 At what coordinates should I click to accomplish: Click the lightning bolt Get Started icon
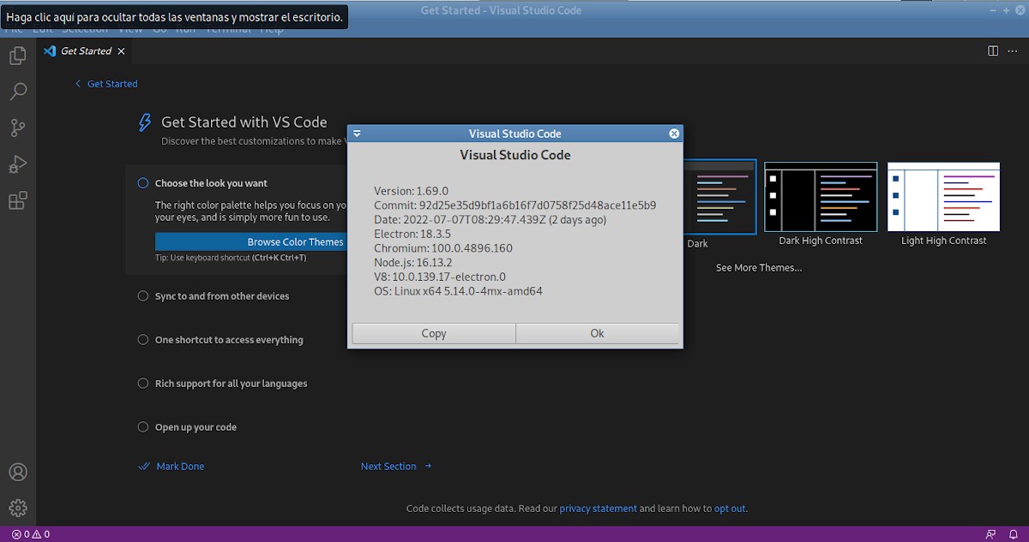146,123
